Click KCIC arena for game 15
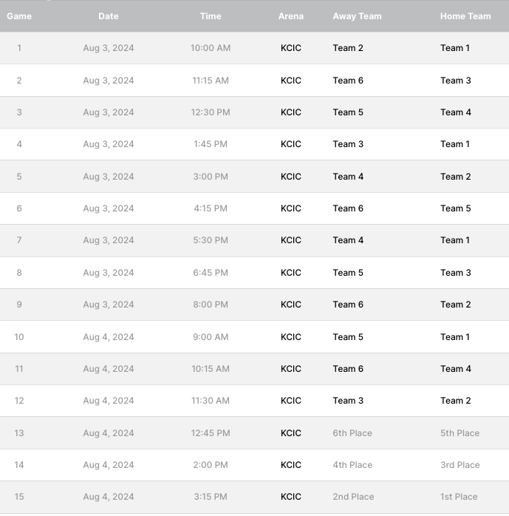 click(291, 497)
